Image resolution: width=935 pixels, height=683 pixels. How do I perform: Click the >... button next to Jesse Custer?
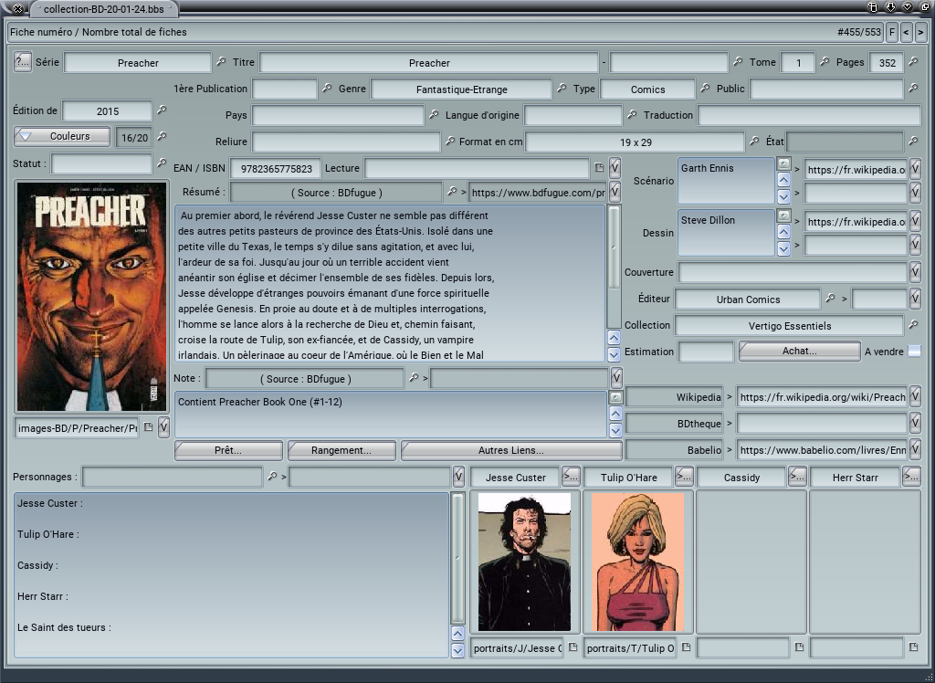[x=571, y=477]
